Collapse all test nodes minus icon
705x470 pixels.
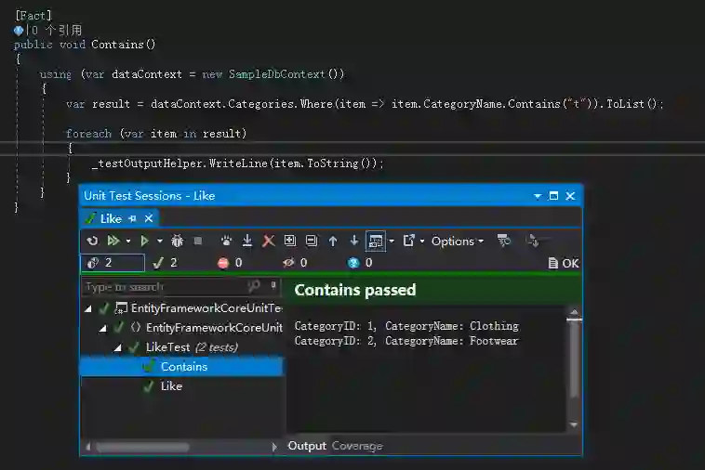coord(312,242)
